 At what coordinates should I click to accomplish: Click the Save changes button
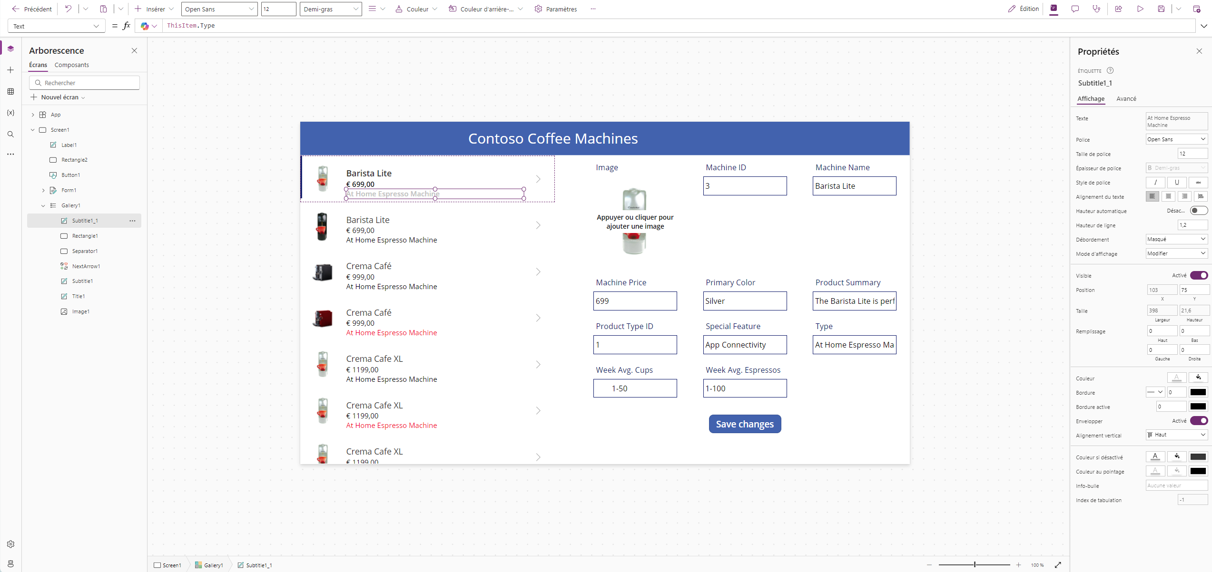[x=745, y=424]
